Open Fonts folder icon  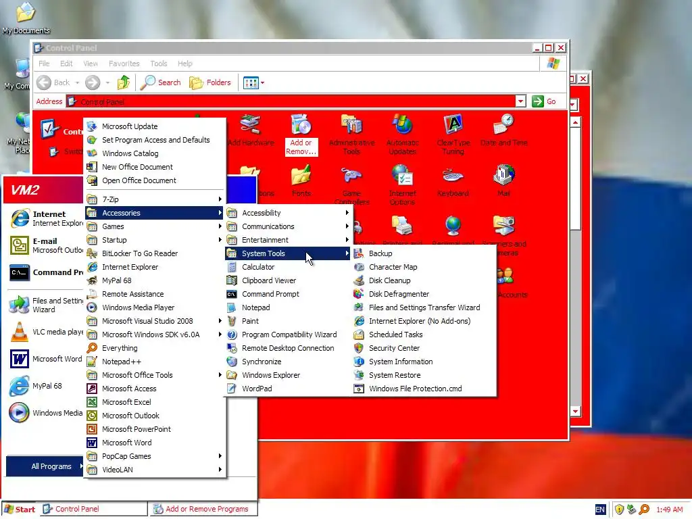click(301, 181)
